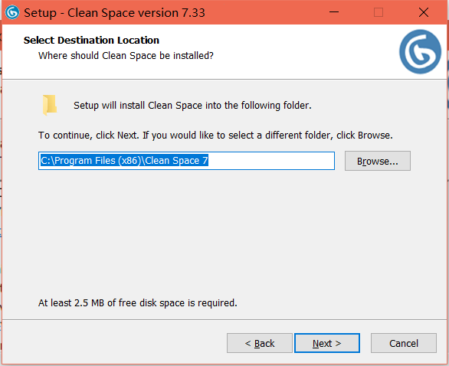Click text Where should Clean Space be installed?
Viewport: 449px width, 366px height.
click(126, 56)
